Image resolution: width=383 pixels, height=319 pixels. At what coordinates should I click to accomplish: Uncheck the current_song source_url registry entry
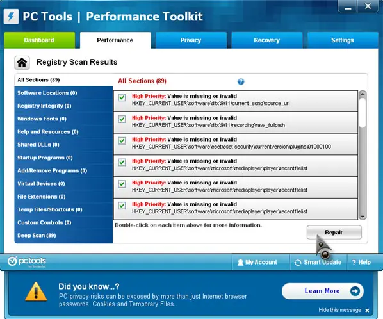coord(122,97)
